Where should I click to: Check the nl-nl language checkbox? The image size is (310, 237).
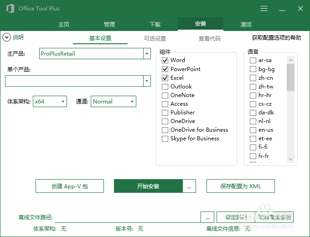tap(253, 121)
